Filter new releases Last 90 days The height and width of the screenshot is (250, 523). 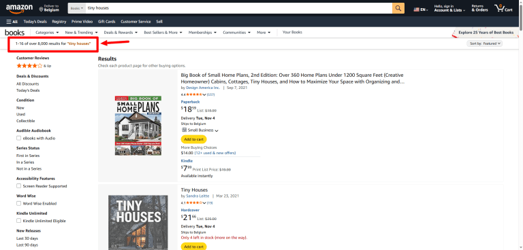coord(27,245)
